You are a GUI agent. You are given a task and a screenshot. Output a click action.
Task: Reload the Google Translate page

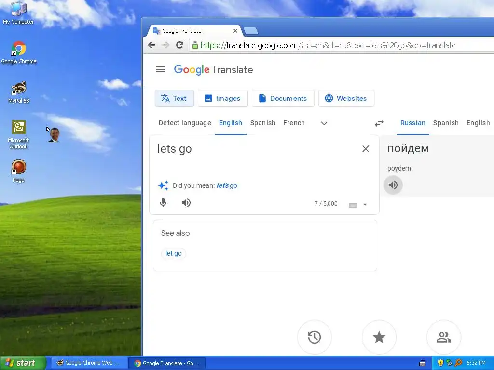[x=179, y=45]
